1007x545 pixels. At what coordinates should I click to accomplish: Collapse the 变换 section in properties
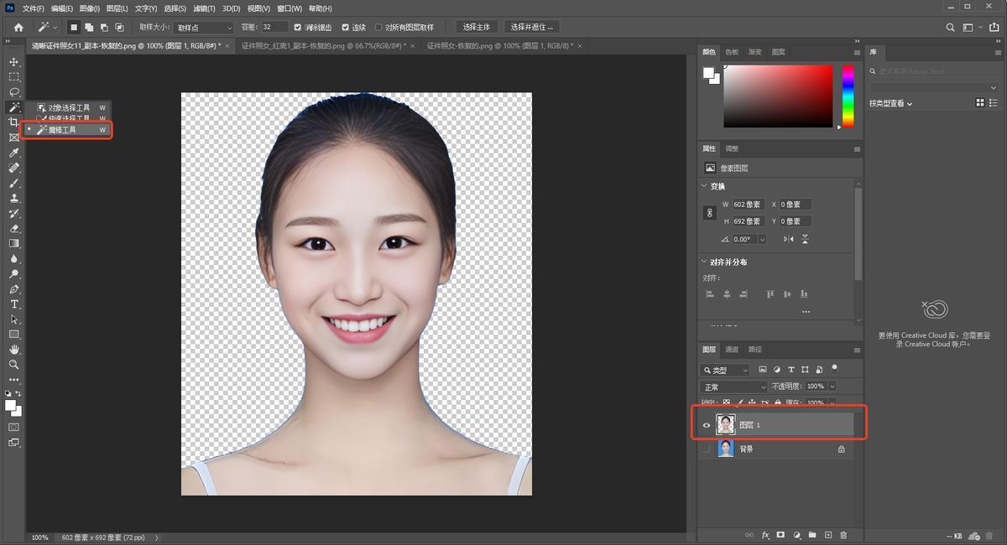704,186
